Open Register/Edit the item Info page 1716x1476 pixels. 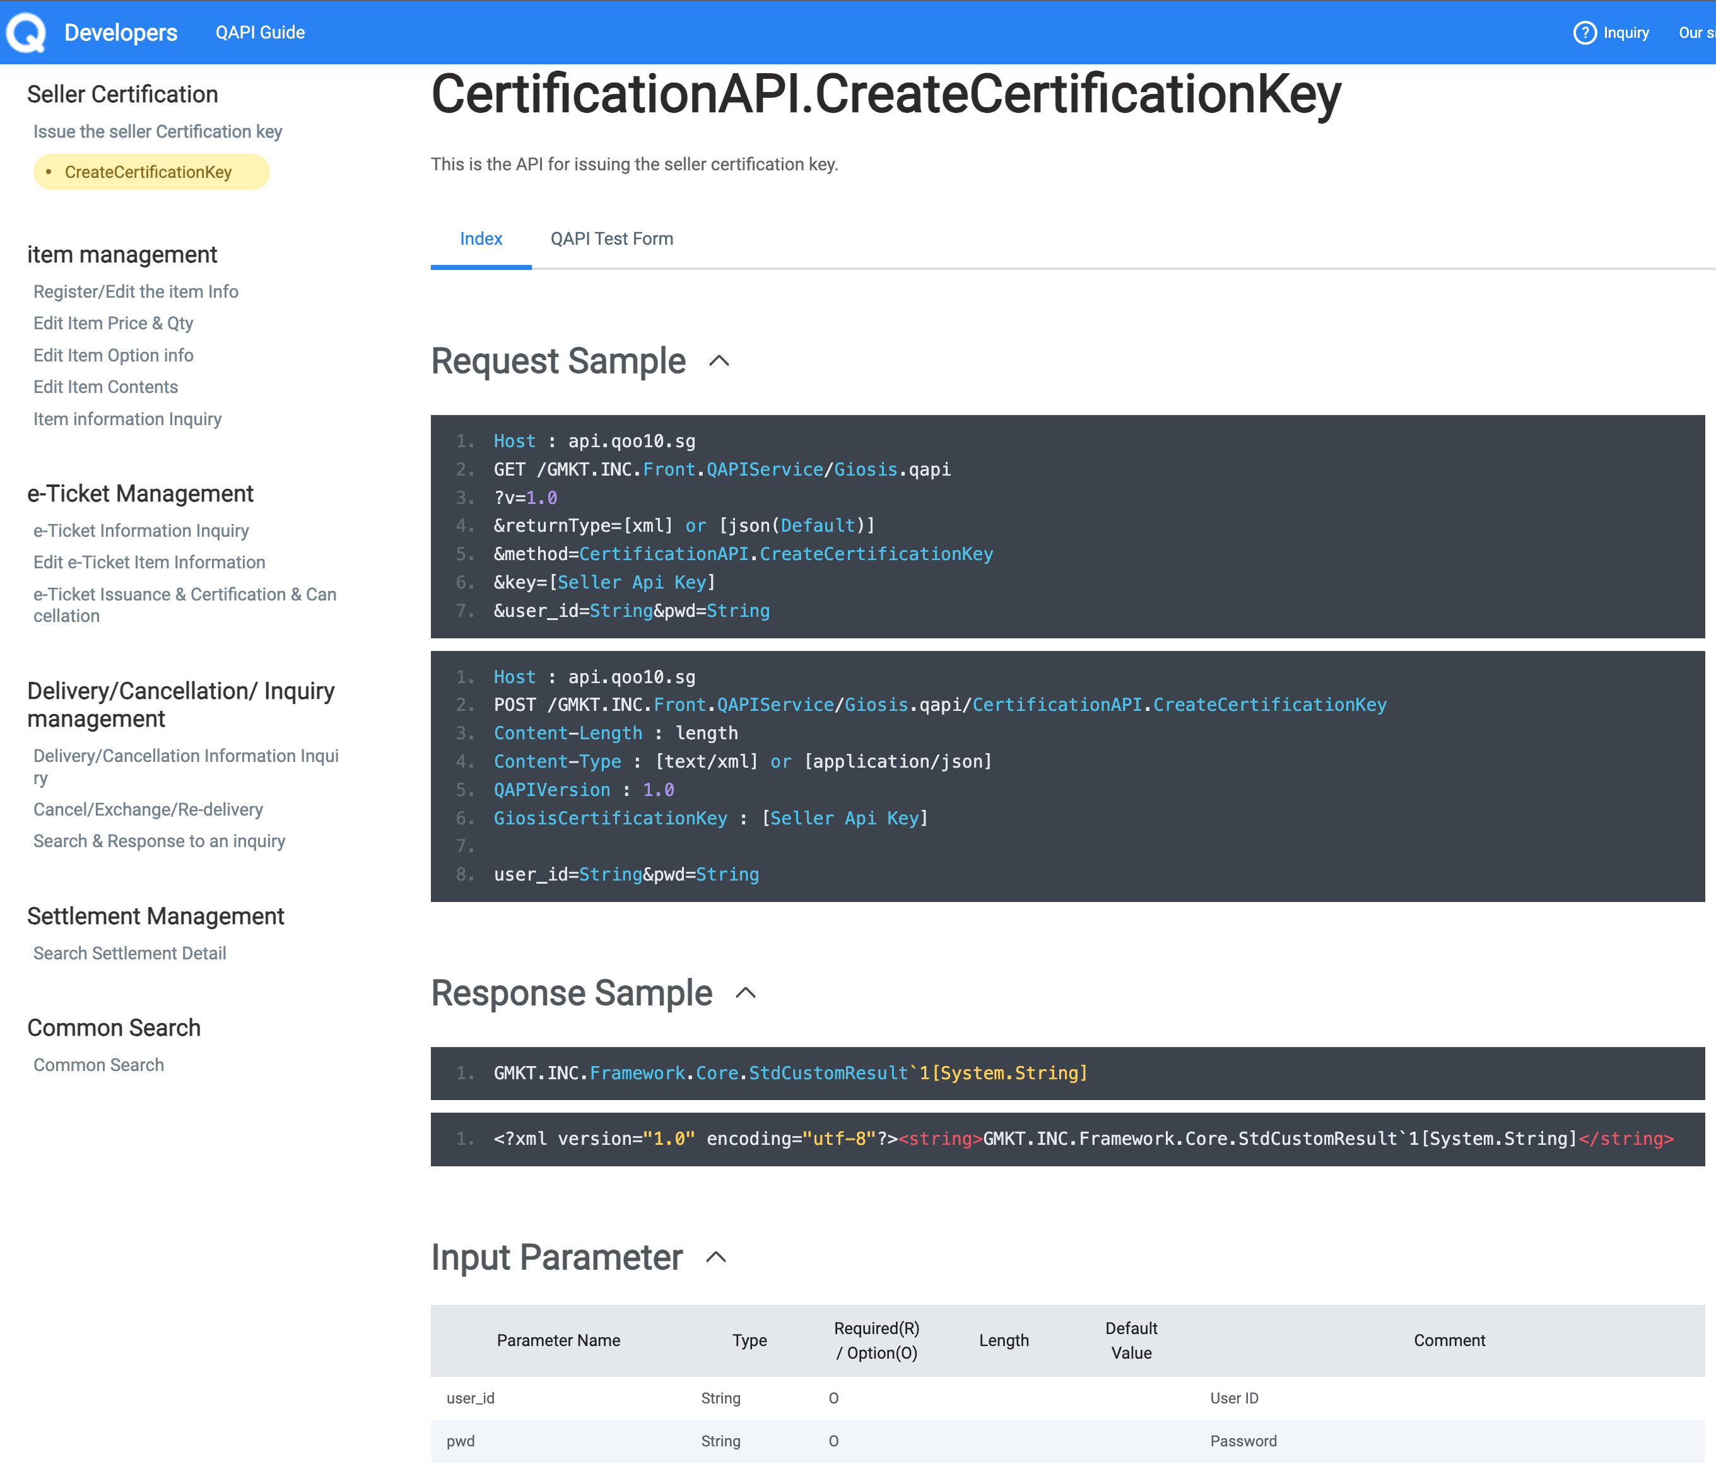point(136,291)
